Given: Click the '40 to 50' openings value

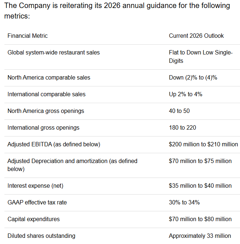Looking at the screenshot, I should click(x=179, y=111).
